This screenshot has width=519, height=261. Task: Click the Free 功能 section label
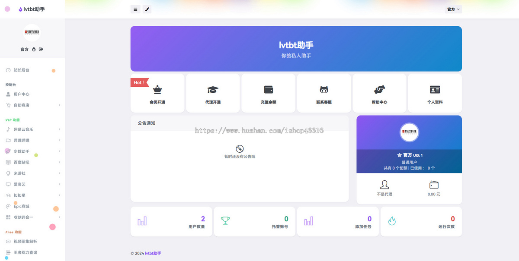pos(13,232)
